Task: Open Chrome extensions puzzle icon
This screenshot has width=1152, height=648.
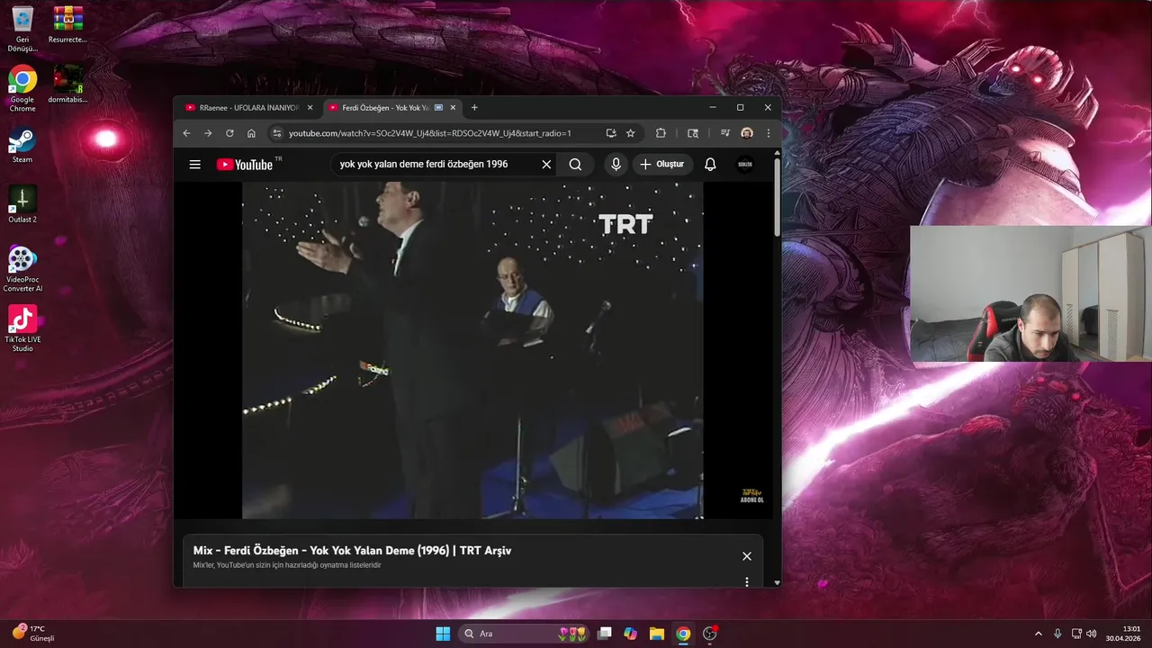Action: (661, 133)
